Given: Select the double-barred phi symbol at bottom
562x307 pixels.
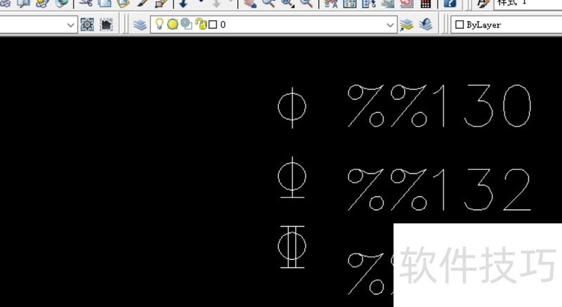Looking at the screenshot, I should point(292,247).
